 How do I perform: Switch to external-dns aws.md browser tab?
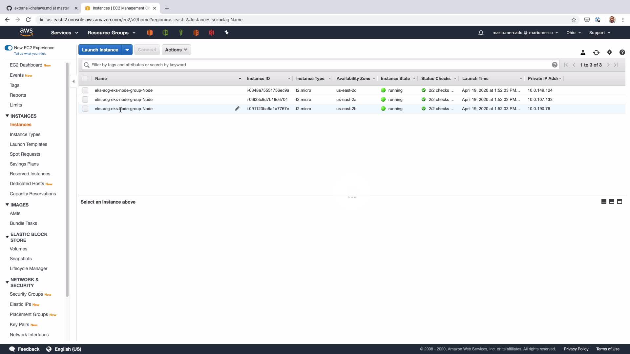[42, 8]
